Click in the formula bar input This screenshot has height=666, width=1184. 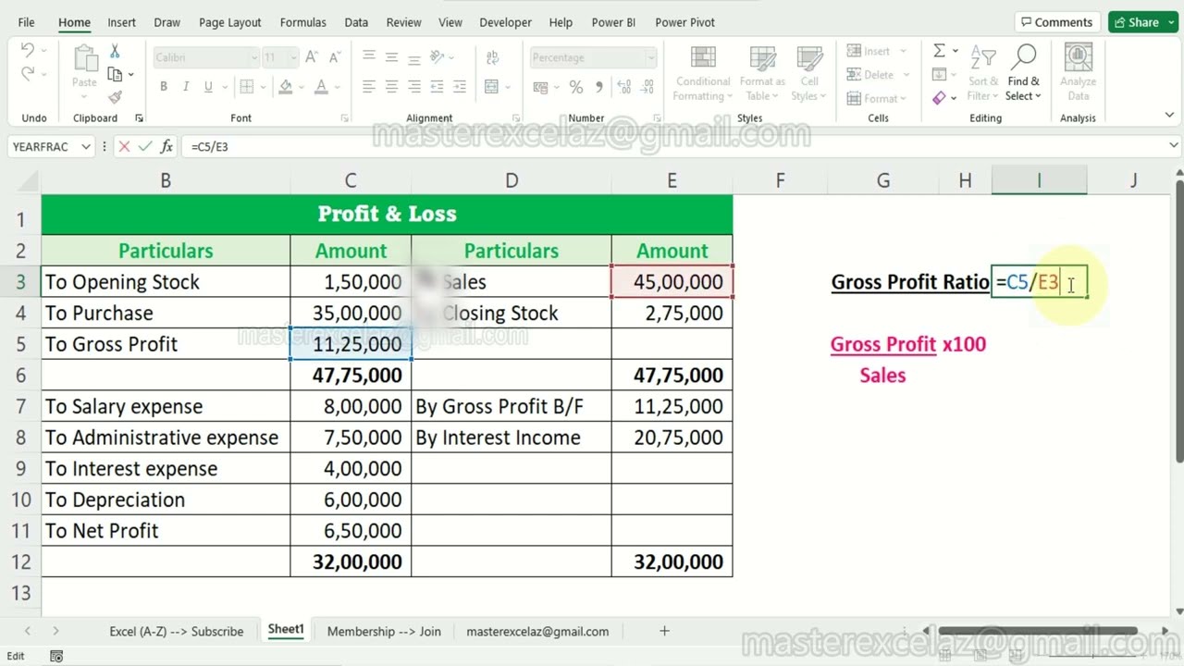(x=675, y=146)
